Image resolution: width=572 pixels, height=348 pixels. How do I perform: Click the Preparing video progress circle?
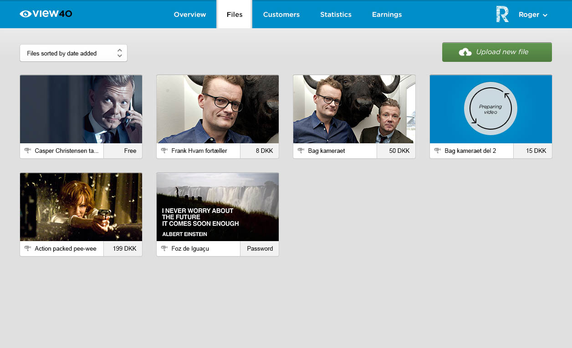(490, 109)
